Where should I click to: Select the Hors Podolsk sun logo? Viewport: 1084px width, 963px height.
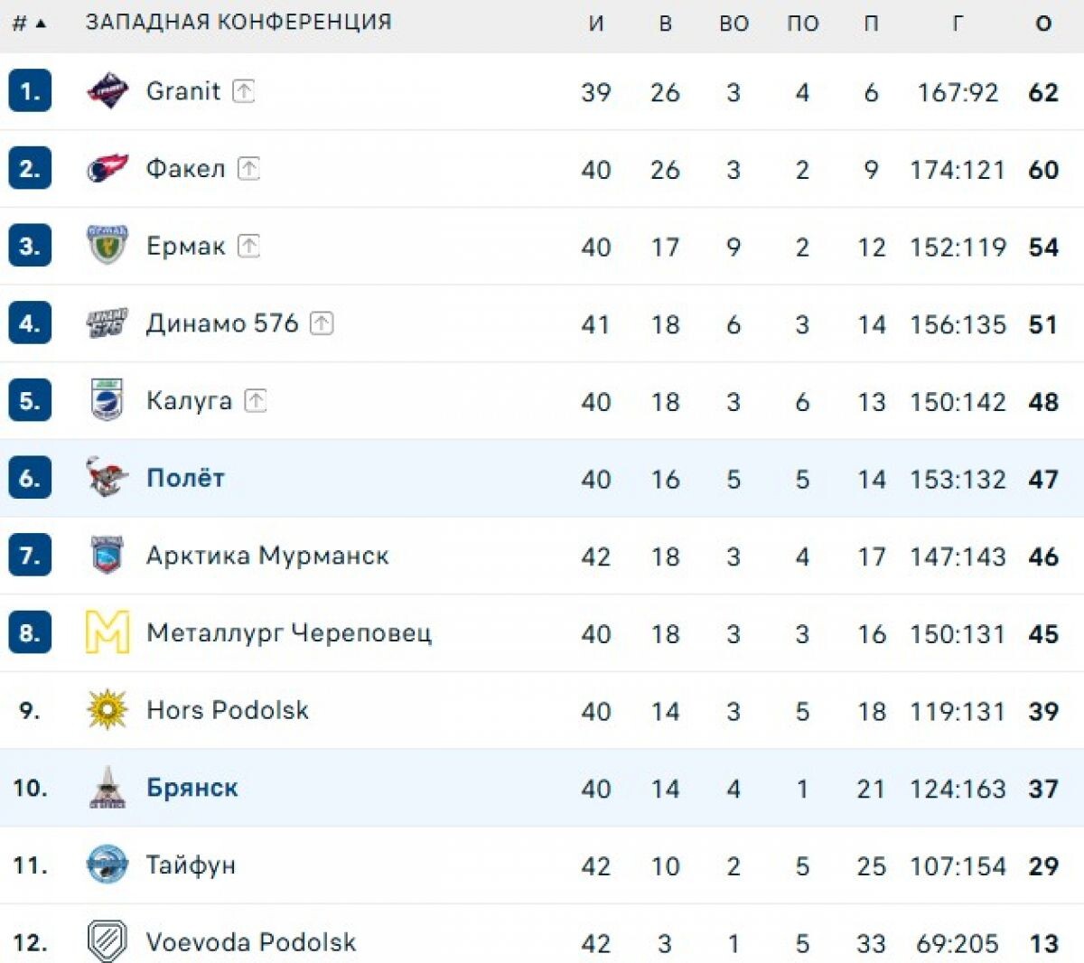107,710
